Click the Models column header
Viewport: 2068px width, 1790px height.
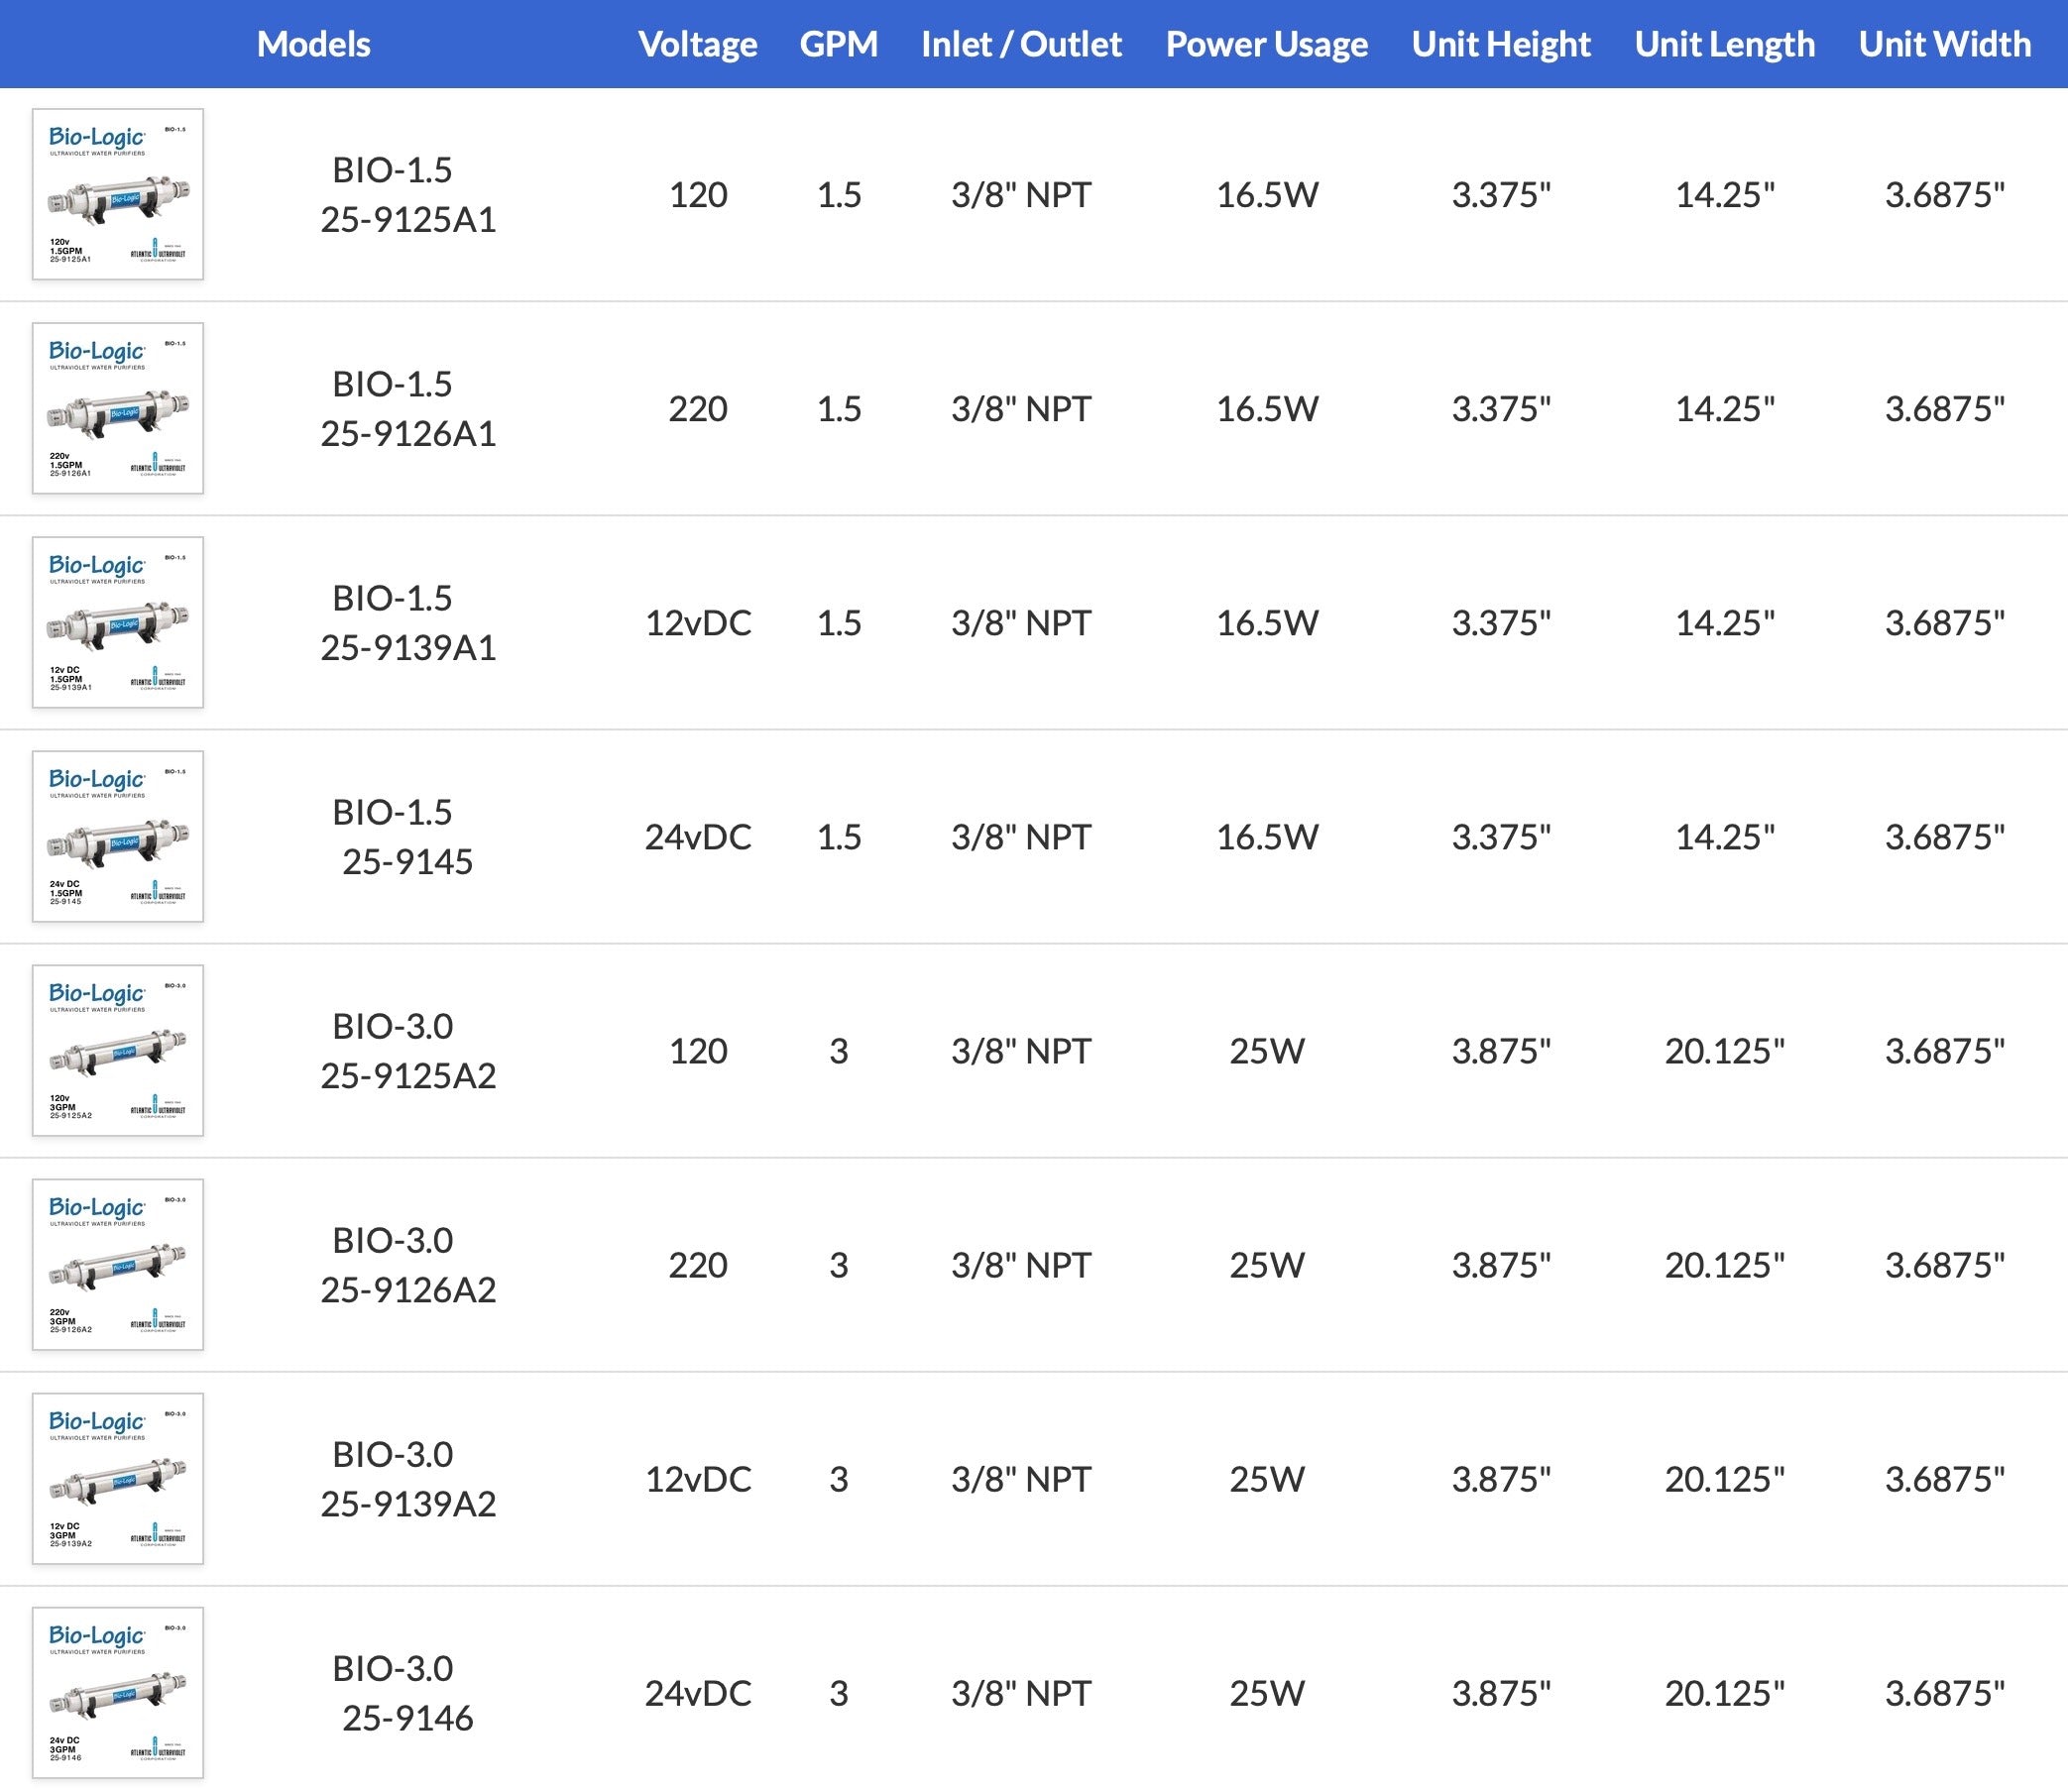312,44
